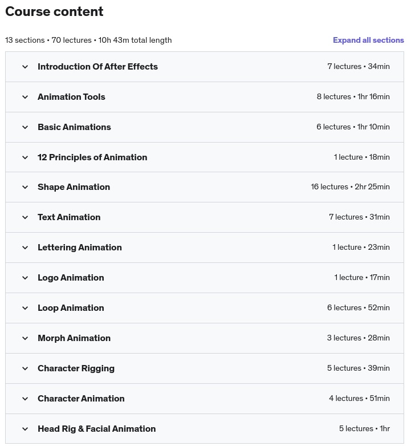Toggle chevron next to Basic Animations
The height and width of the screenshot is (446, 407).
[x=25, y=127]
